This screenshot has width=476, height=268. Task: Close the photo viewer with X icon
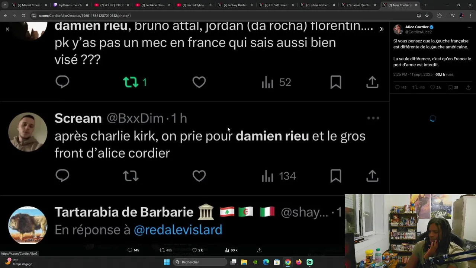click(7, 29)
